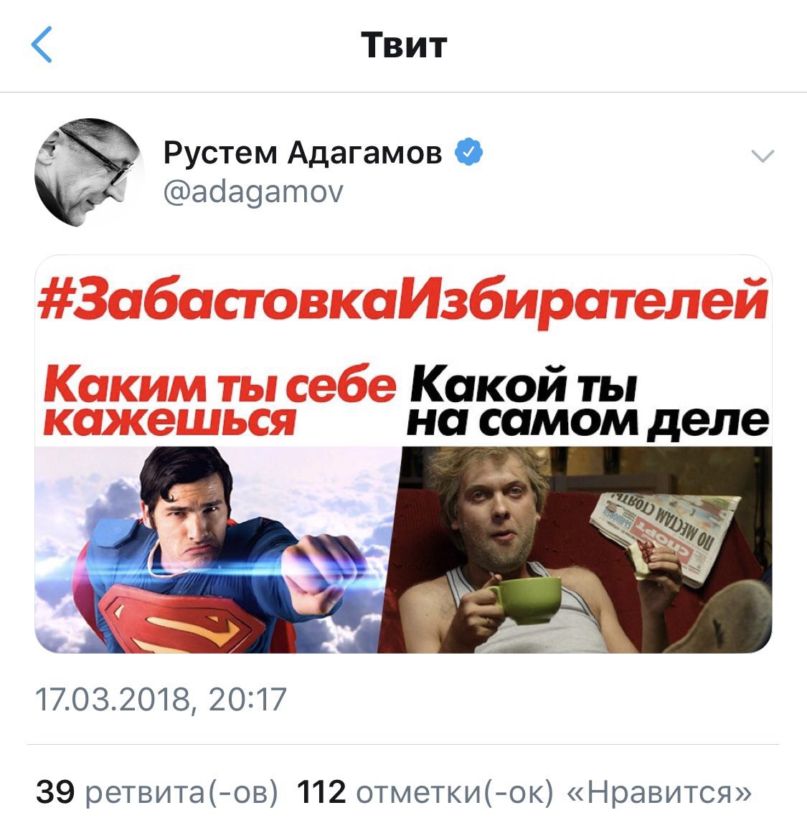
Task: View the 112 отметки «Нравится» list
Action: [x=524, y=792]
